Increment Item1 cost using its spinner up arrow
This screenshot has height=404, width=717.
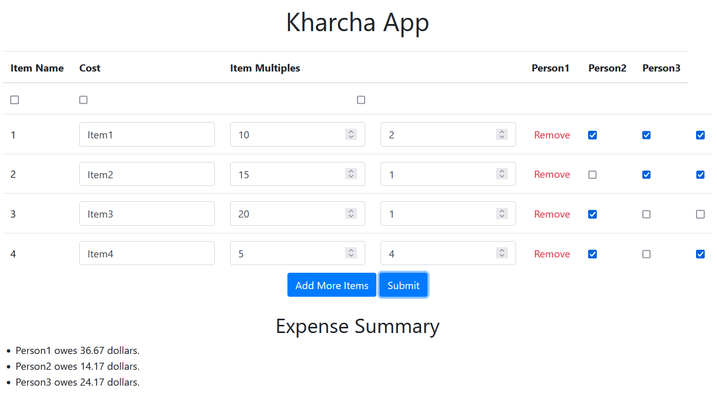[351, 131]
